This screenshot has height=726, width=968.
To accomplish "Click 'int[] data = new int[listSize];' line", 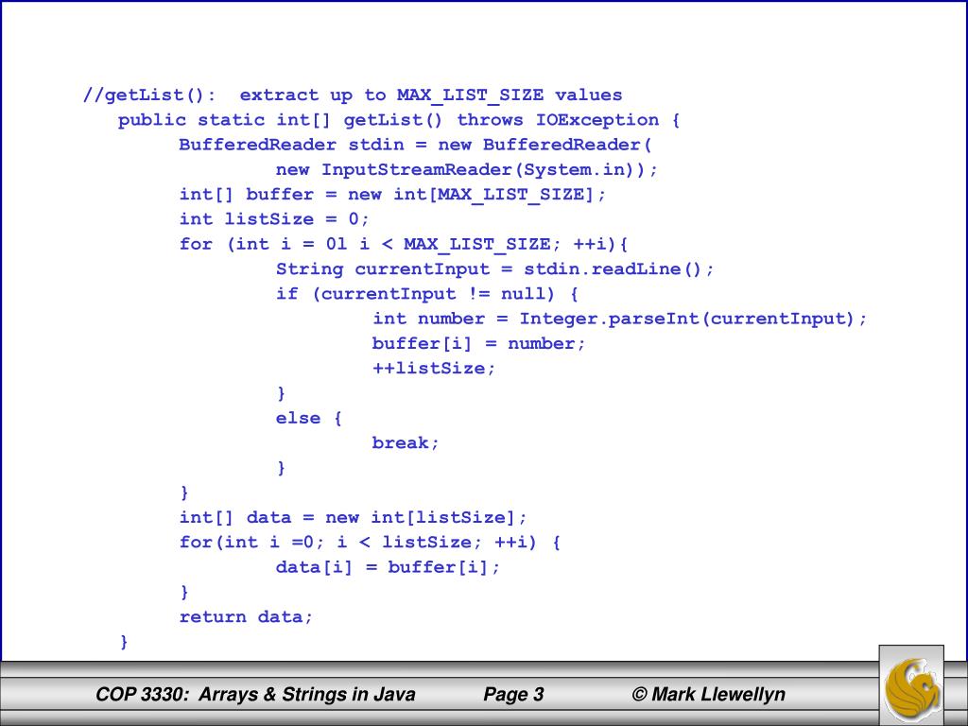I will coord(354,517).
